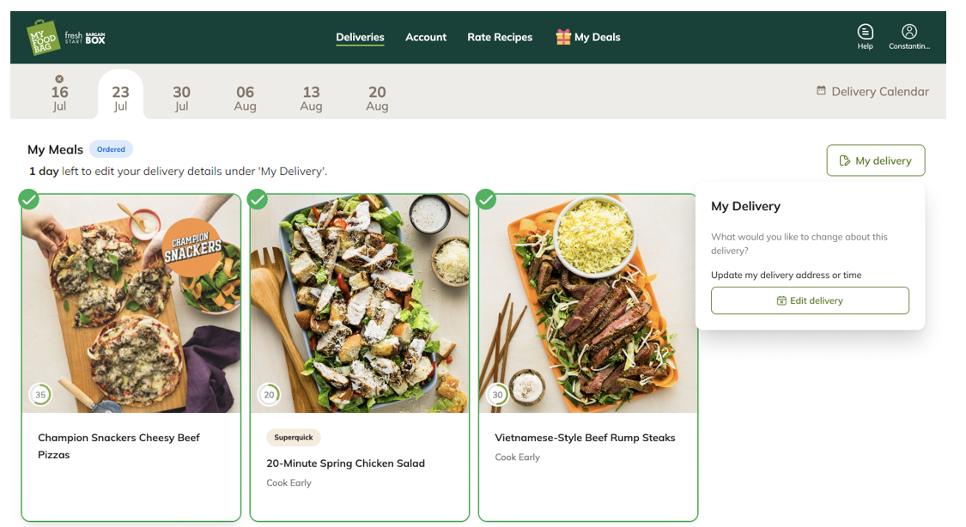The width and height of the screenshot is (966, 527).
Task: Open the Vietnamese Beef Rump Steaks photo
Action: (x=588, y=304)
